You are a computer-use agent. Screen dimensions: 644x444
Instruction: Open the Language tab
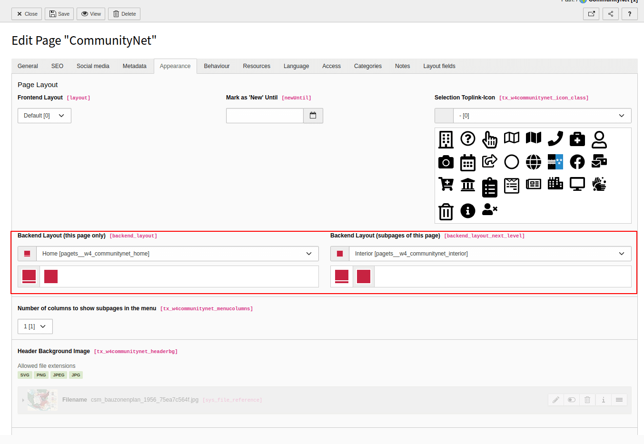point(296,66)
